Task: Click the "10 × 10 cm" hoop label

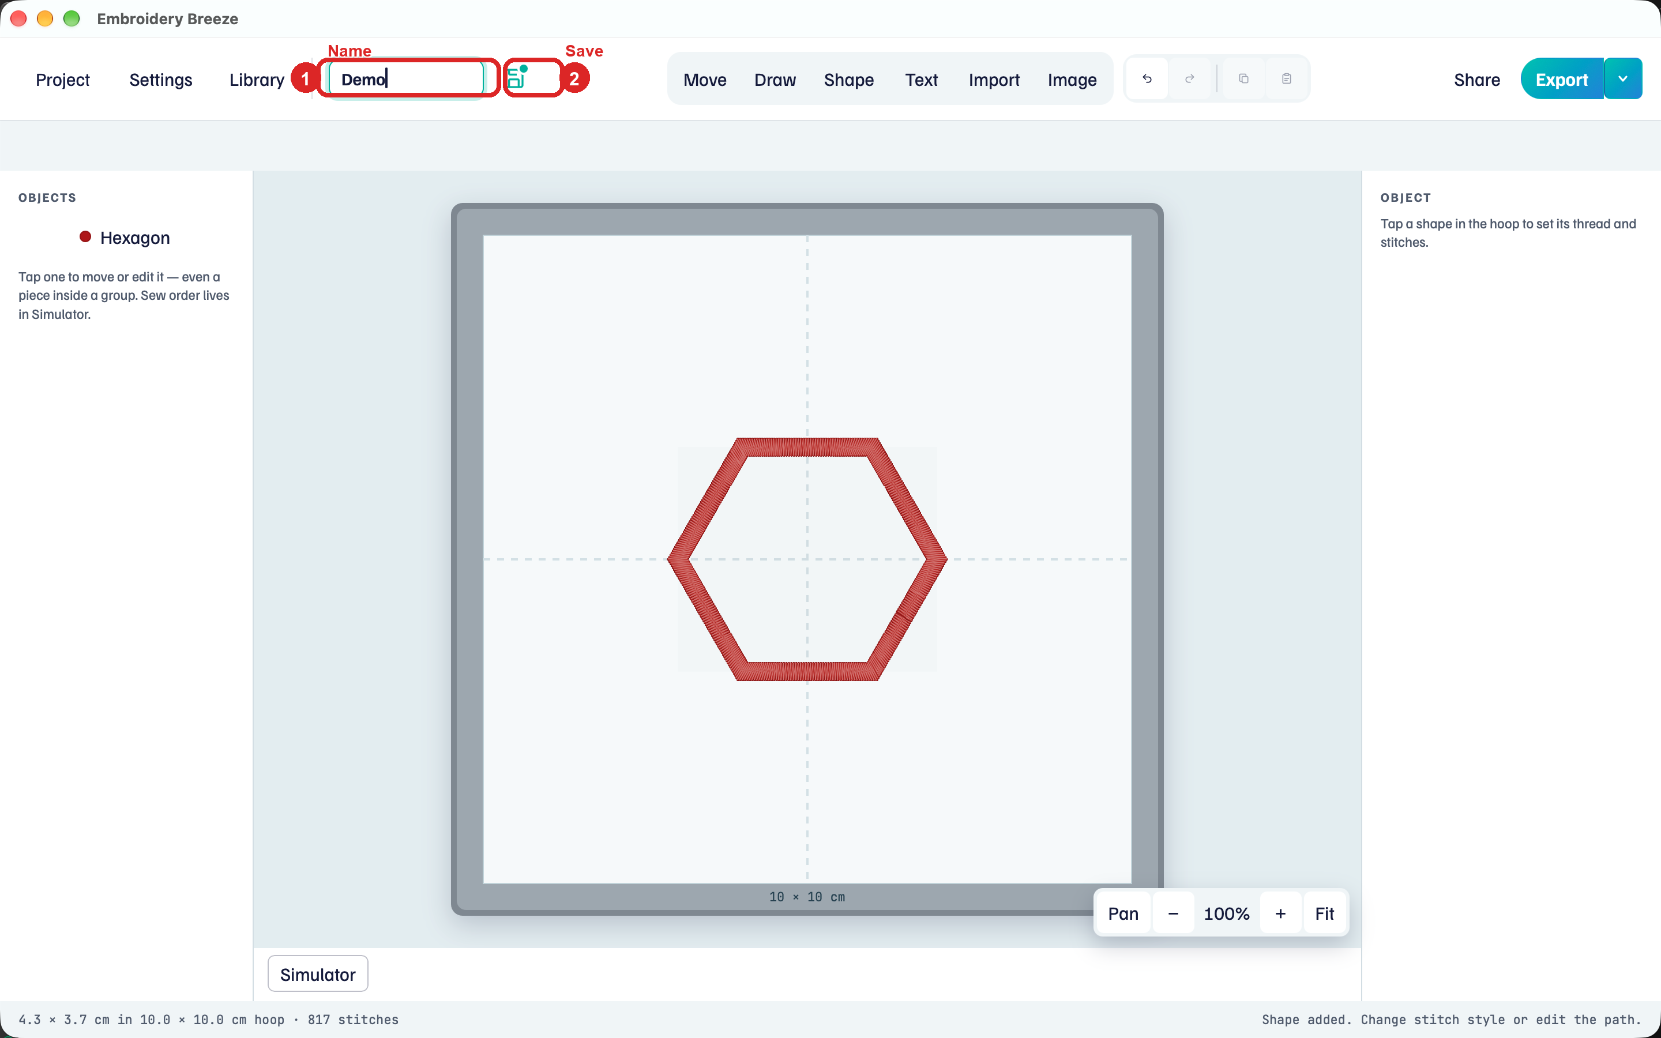Action: (x=807, y=897)
